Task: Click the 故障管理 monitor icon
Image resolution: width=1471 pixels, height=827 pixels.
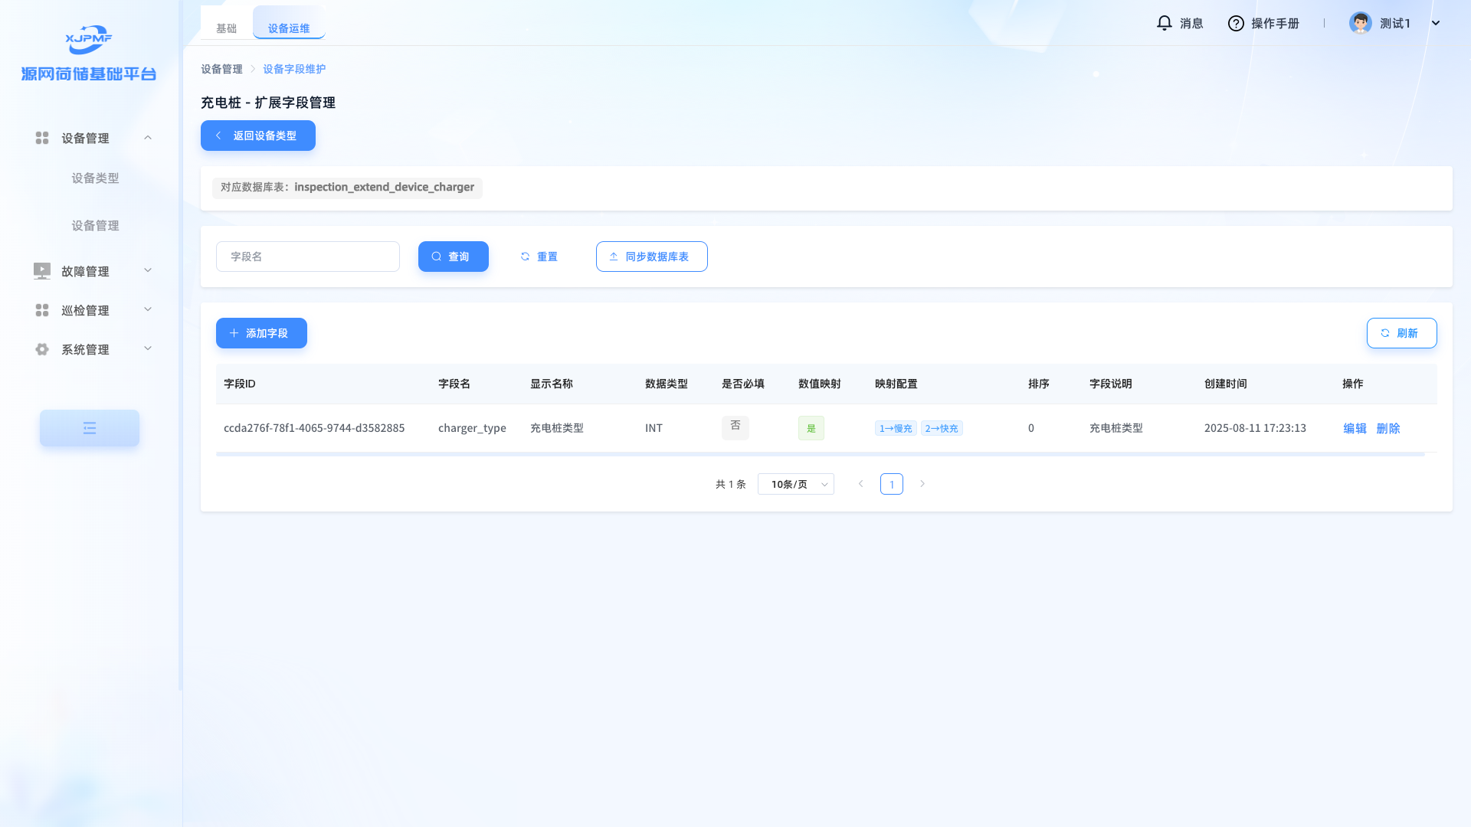Action: pyautogui.click(x=42, y=271)
